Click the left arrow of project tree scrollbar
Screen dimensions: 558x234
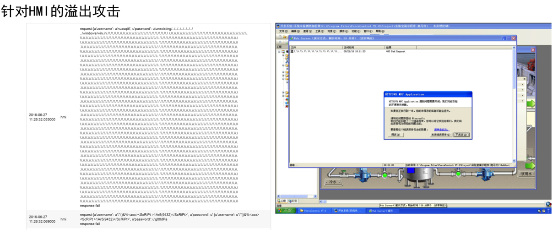[279, 196]
